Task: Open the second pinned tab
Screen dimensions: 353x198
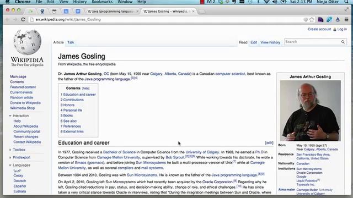Action: coord(42,11)
